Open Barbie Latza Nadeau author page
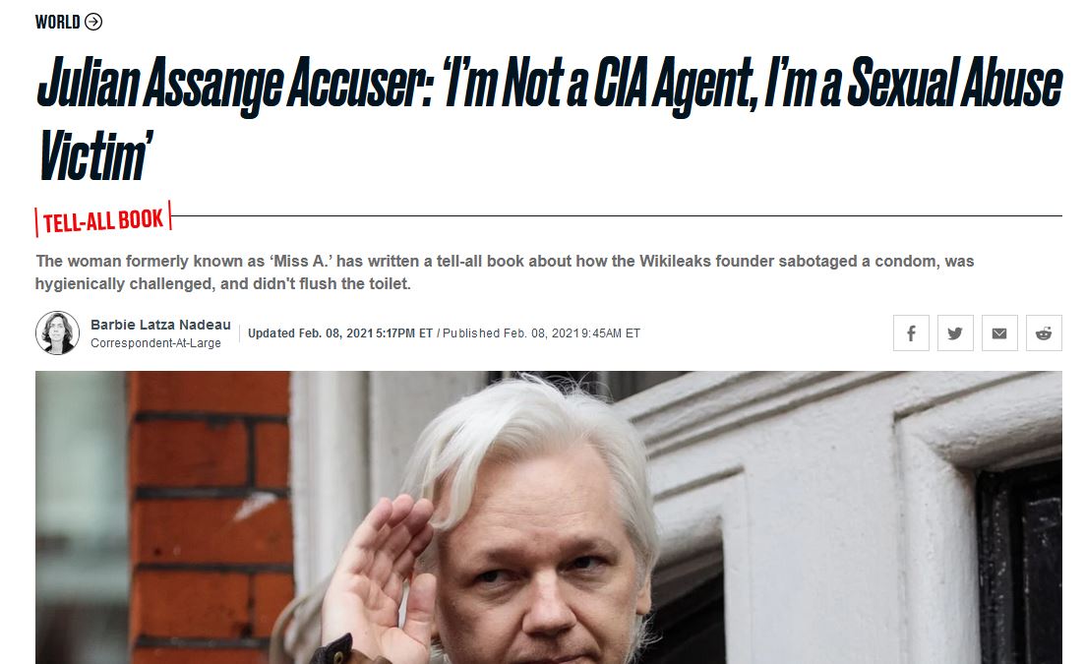This screenshot has height=664, width=1085. [160, 325]
